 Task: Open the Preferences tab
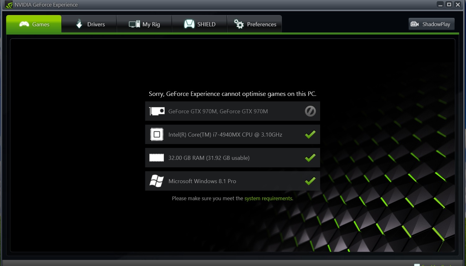tap(254, 24)
